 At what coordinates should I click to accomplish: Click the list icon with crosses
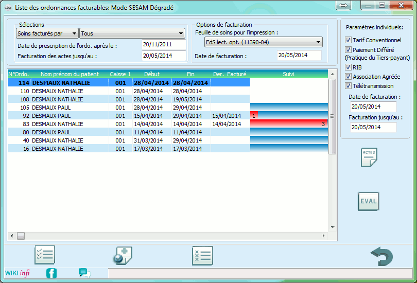pos(202,256)
